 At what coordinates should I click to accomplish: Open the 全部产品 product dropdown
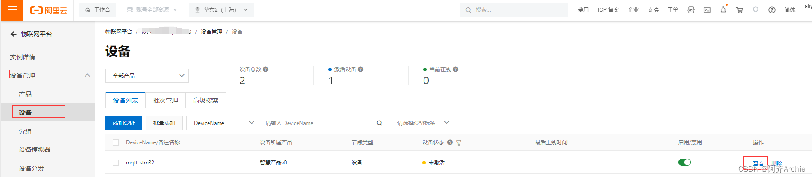pyautogui.click(x=147, y=76)
